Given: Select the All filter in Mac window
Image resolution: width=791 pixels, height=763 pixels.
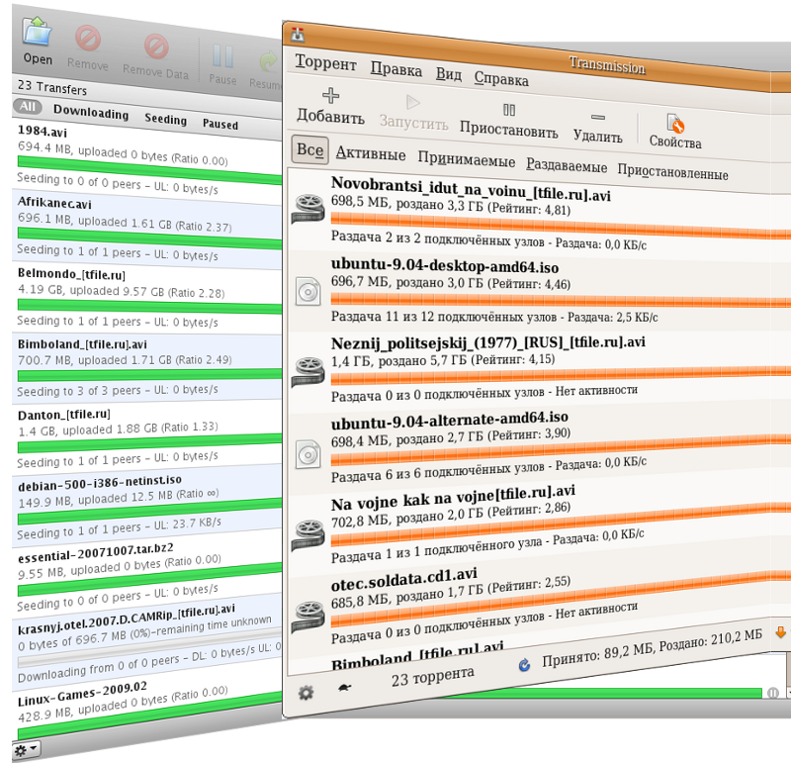Looking at the screenshot, I should [x=28, y=107].
